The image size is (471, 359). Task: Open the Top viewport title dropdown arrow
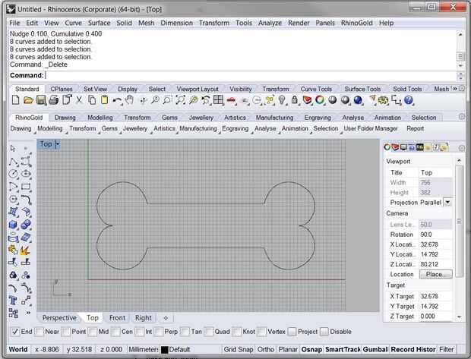[58, 144]
